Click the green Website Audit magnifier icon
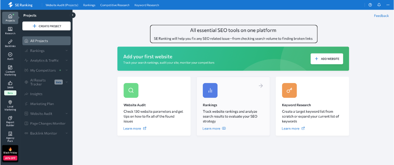The width and height of the screenshot is (394, 165). click(x=131, y=90)
